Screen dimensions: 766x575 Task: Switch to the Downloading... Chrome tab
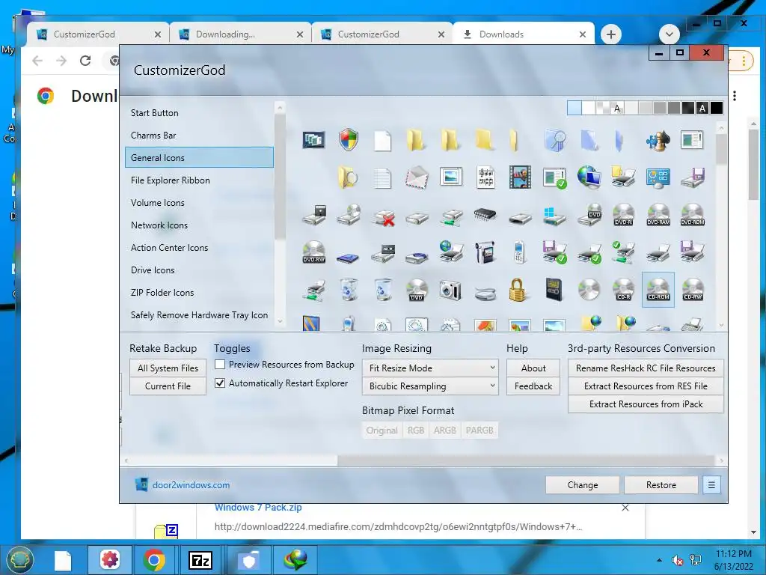point(240,34)
